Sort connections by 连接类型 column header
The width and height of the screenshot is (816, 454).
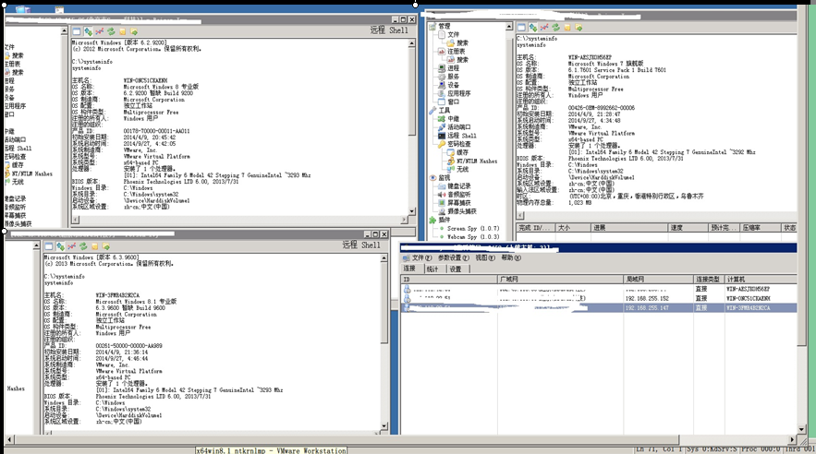pos(708,280)
